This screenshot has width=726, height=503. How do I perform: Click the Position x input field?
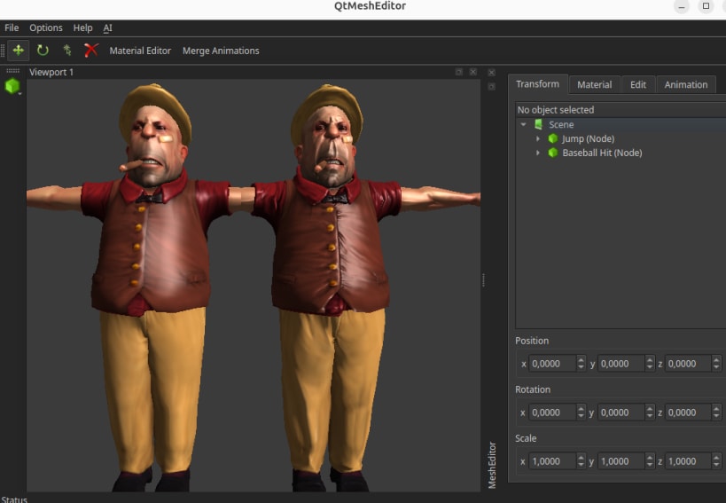[553, 364]
